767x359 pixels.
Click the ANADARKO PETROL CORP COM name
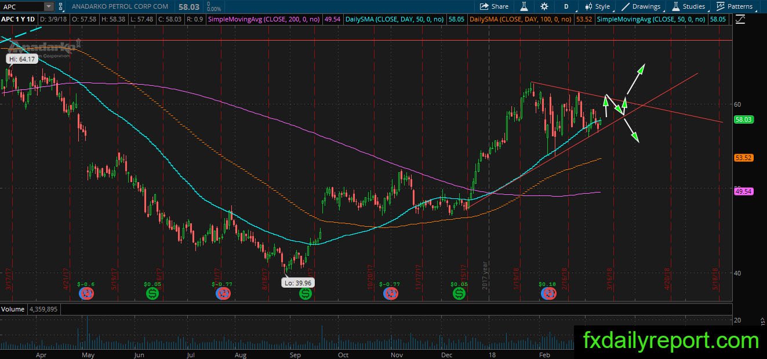121,6
